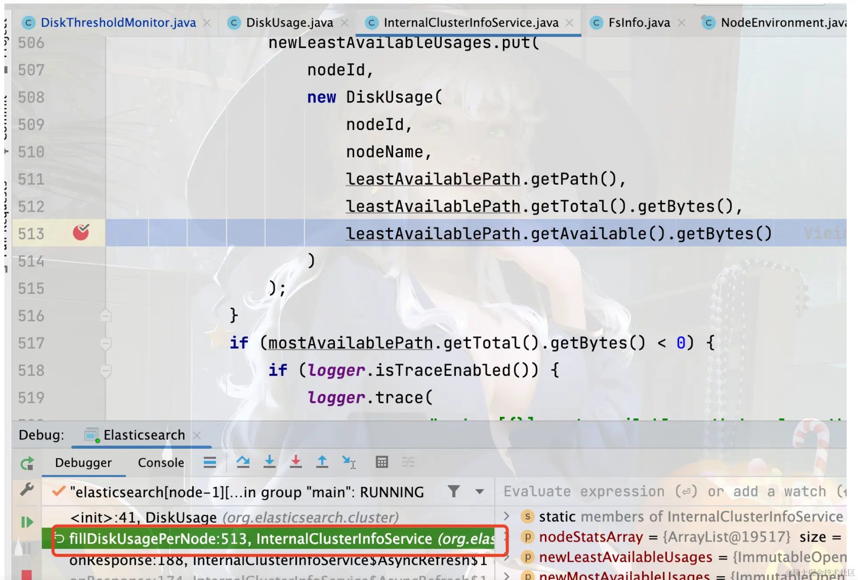858x580 pixels.
Task: Click the Rerun Elasticsearch debug icon
Action: [27, 463]
